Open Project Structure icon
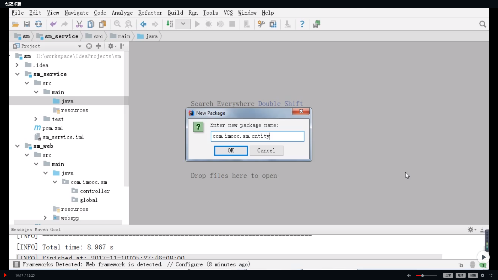The width and height of the screenshot is (498, 280). (273, 24)
